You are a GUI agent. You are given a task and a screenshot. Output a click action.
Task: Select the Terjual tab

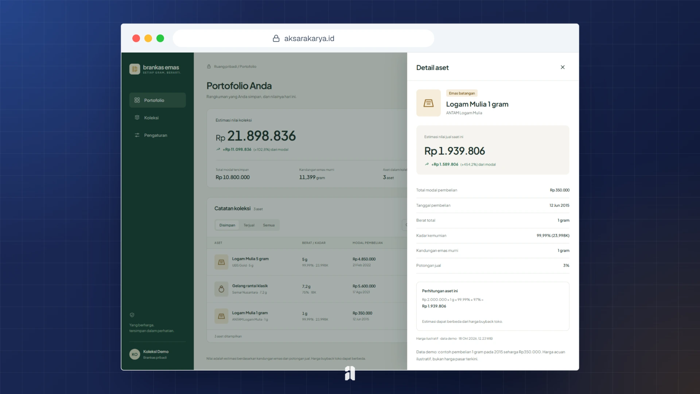249,225
